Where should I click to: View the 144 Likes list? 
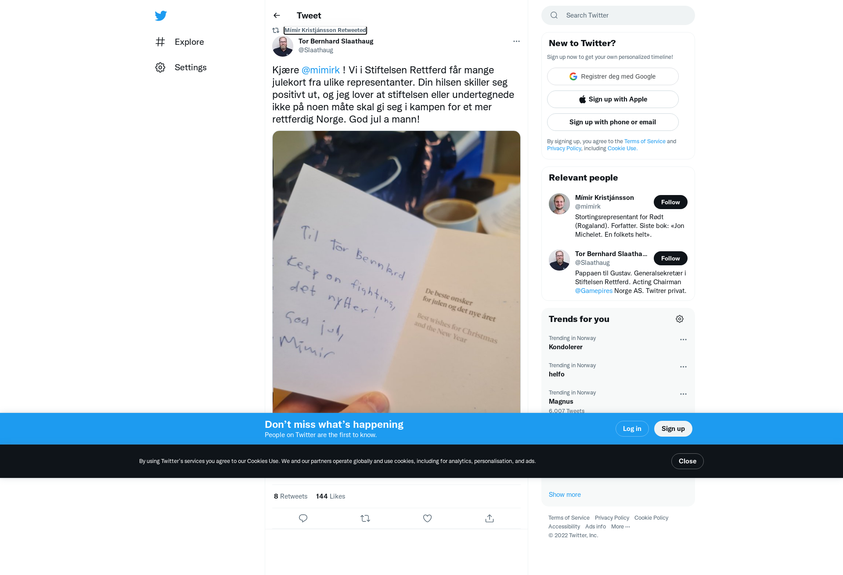pos(331,496)
